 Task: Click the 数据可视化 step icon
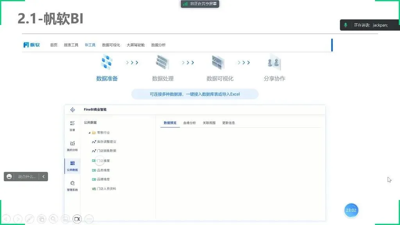point(218,62)
